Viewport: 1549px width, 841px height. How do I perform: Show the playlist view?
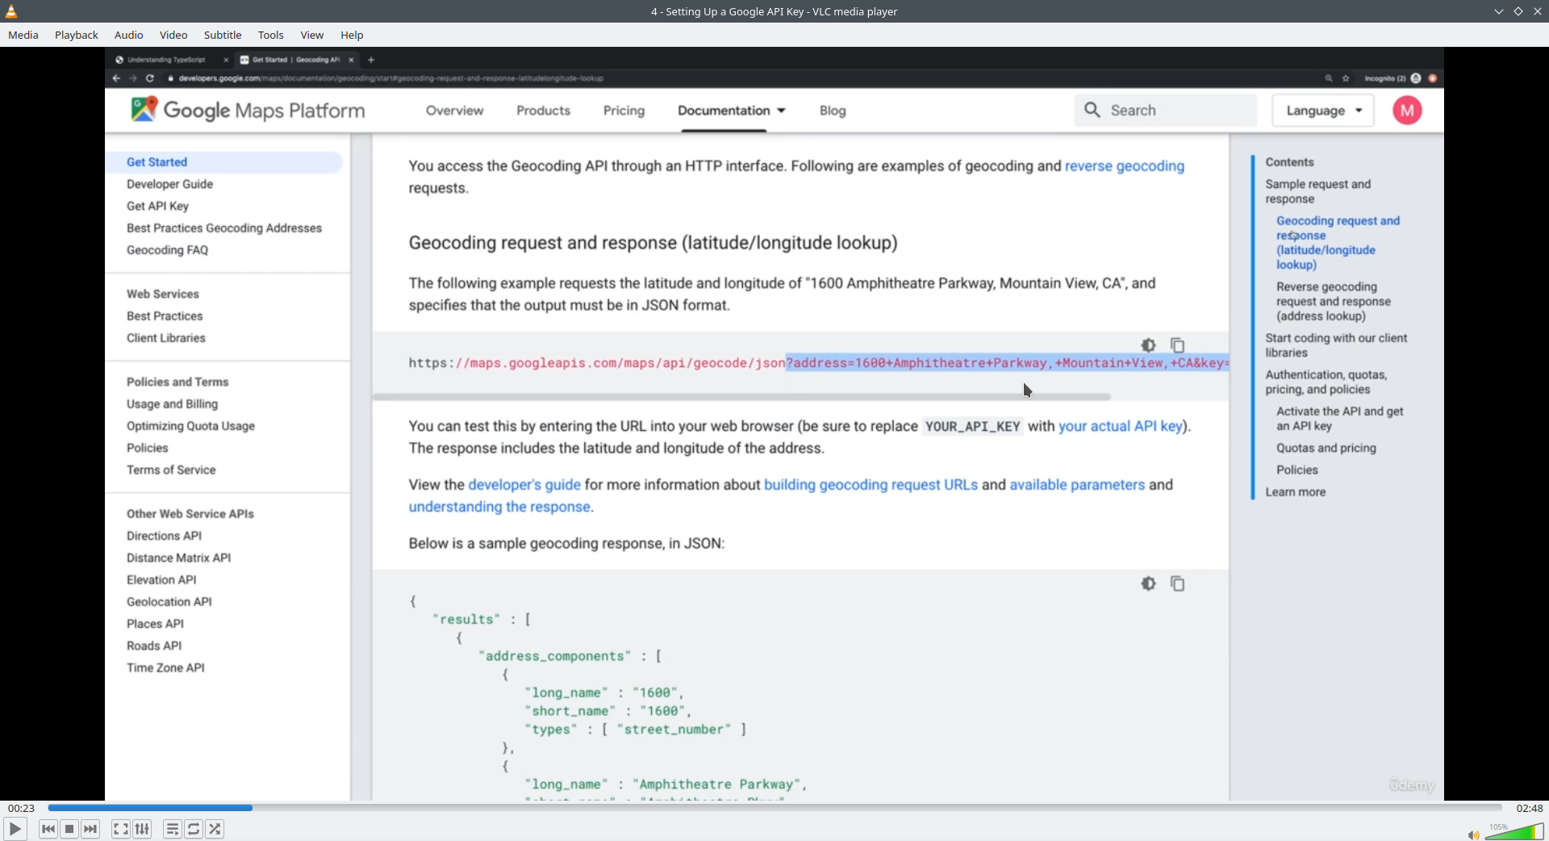click(172, 829)
